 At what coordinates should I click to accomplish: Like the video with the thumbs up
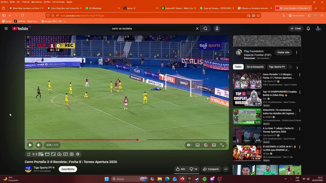pyautogui.click(x=180, y=169)
